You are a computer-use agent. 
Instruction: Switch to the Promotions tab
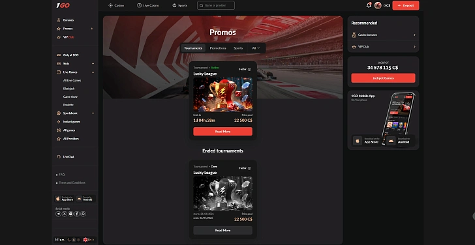click(218, 48)
